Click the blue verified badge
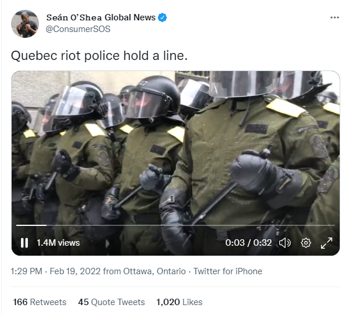The image size is (349, 315). tap(162, 17)
